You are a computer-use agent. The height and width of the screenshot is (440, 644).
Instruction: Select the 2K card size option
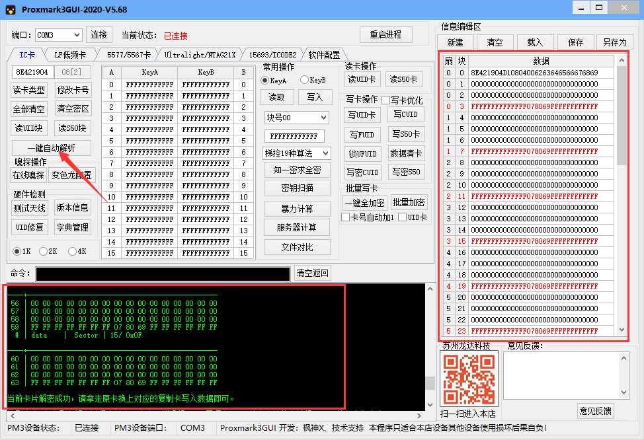43,251
